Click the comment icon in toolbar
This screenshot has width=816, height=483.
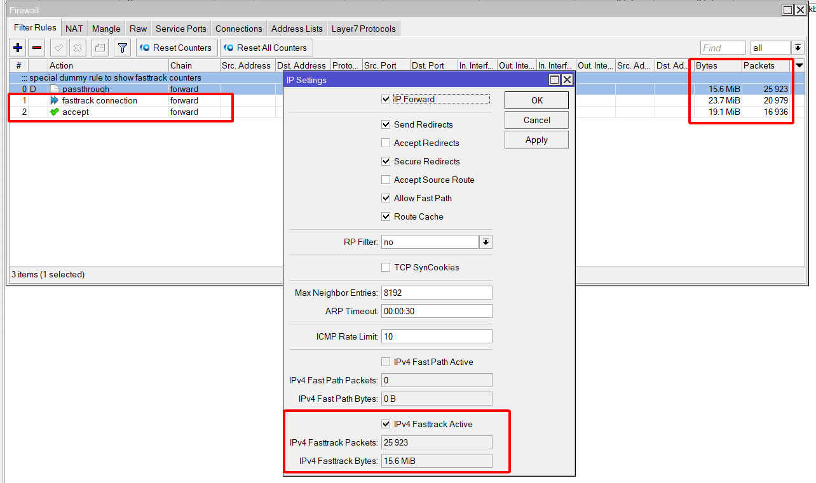point(100,48)
